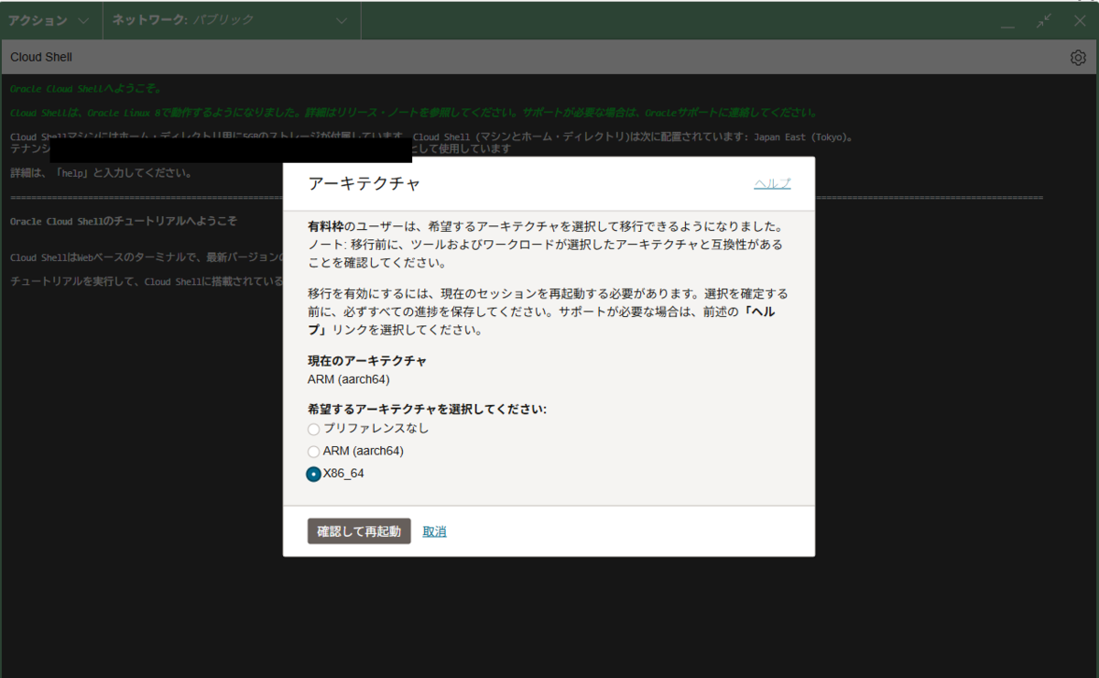The width and height of the screenshot is (1099, 678).
Task: Close the Cloud Shell panel with X
Action: tap(1080, 20)
